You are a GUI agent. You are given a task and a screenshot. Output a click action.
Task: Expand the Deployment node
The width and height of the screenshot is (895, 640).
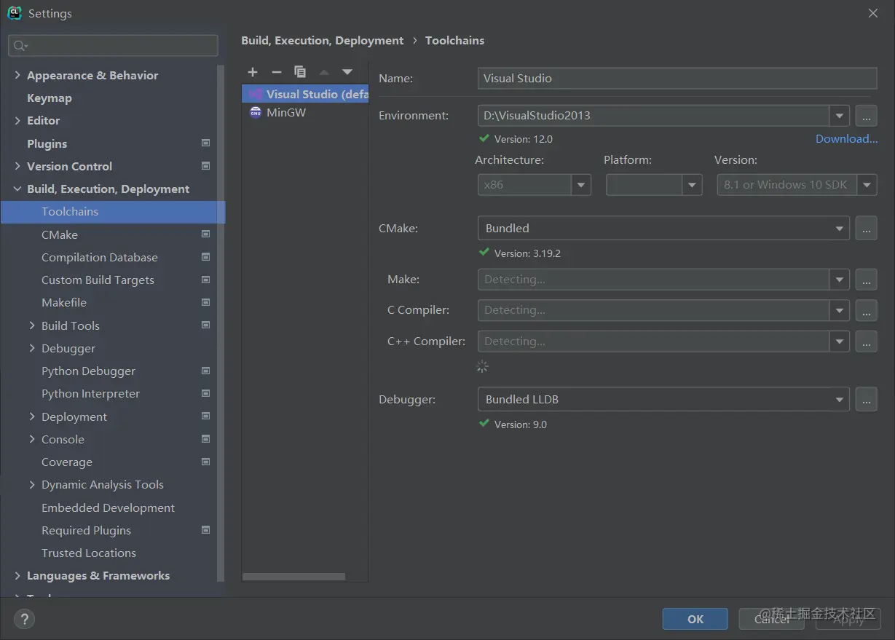[32, 416]
